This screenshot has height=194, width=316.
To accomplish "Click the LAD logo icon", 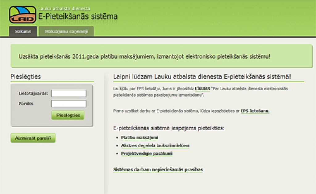I will [22, 13].
